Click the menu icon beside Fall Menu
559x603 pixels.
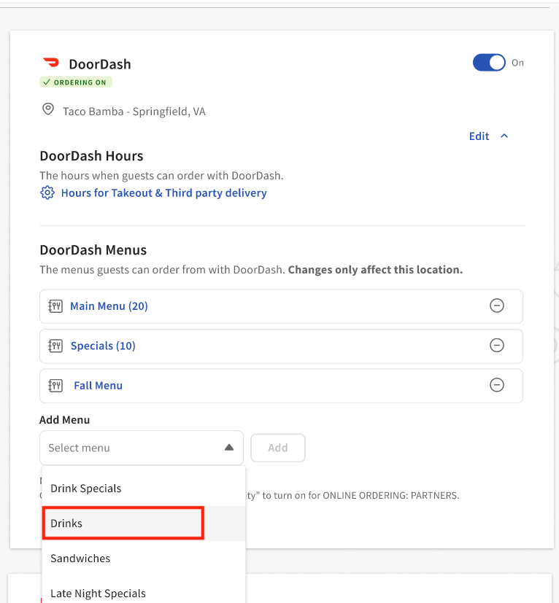55,385
